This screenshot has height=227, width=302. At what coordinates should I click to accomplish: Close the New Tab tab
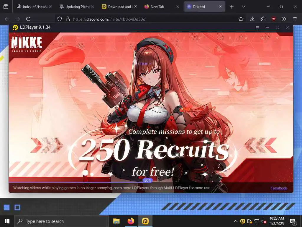pyautogui.click(x=178, y=7)
